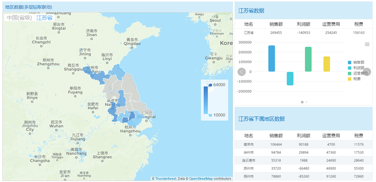The image size is (376, 182).
Task: Adjust the 64000 upper legend handle
Action: (x=210, y=85)
